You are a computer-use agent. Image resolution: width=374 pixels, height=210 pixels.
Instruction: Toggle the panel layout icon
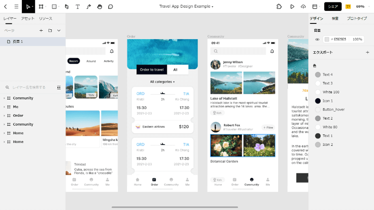315,6
